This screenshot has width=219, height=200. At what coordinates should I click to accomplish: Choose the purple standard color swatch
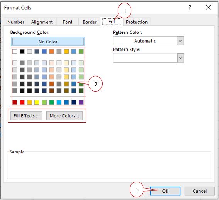click(81, 102)
